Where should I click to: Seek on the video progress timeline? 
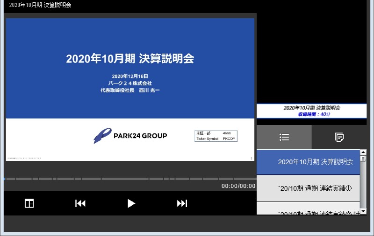[x=130, y=179]
